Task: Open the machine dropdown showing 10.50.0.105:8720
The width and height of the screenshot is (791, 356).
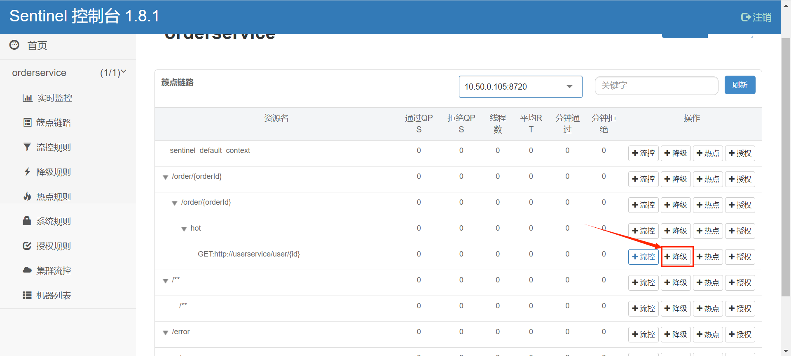Action: [x=520, y=86]
